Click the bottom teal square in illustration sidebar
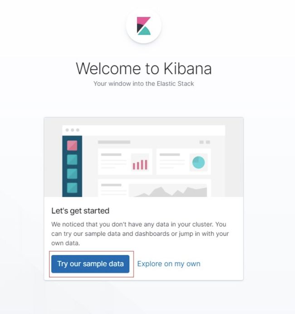This screenshot has height=314, width=295. 72,188
